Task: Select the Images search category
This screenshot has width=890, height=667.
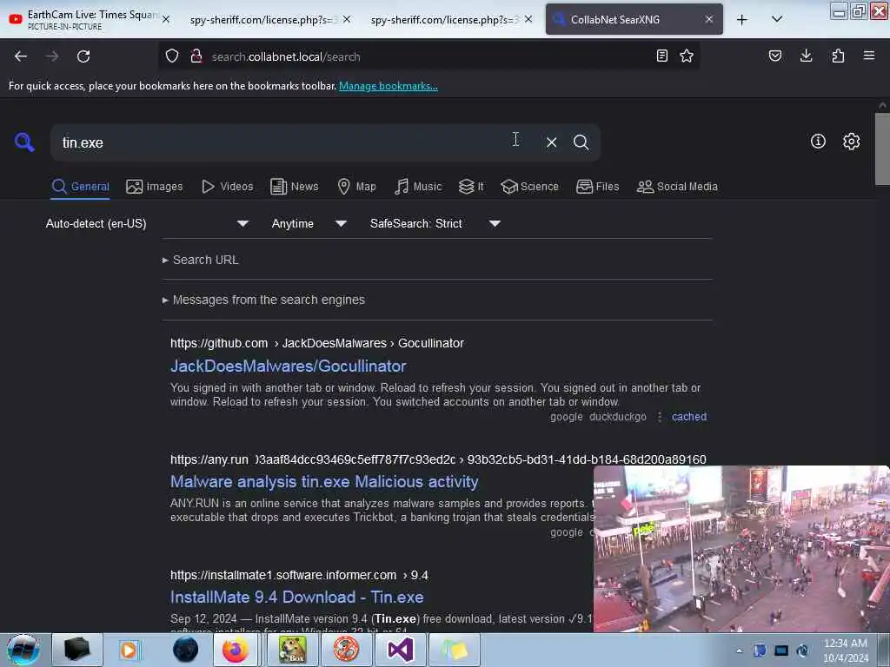Action: click(155, 187)
